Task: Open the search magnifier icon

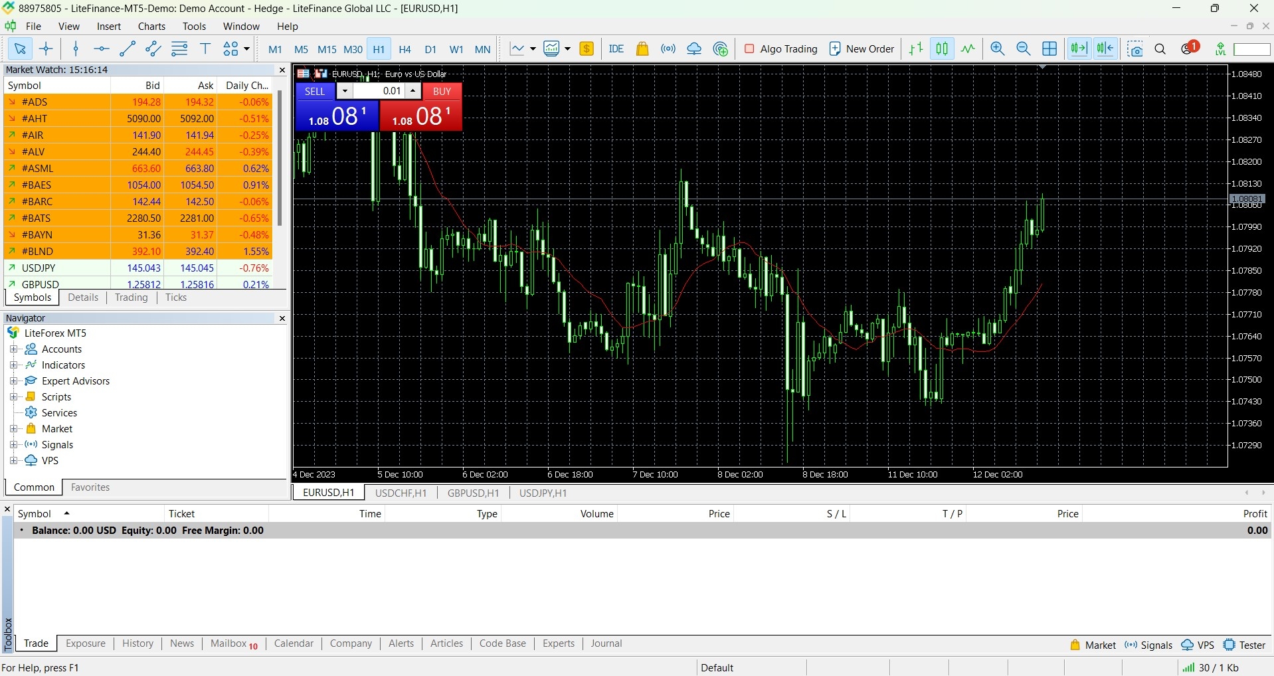Action: pos(1160,48)
